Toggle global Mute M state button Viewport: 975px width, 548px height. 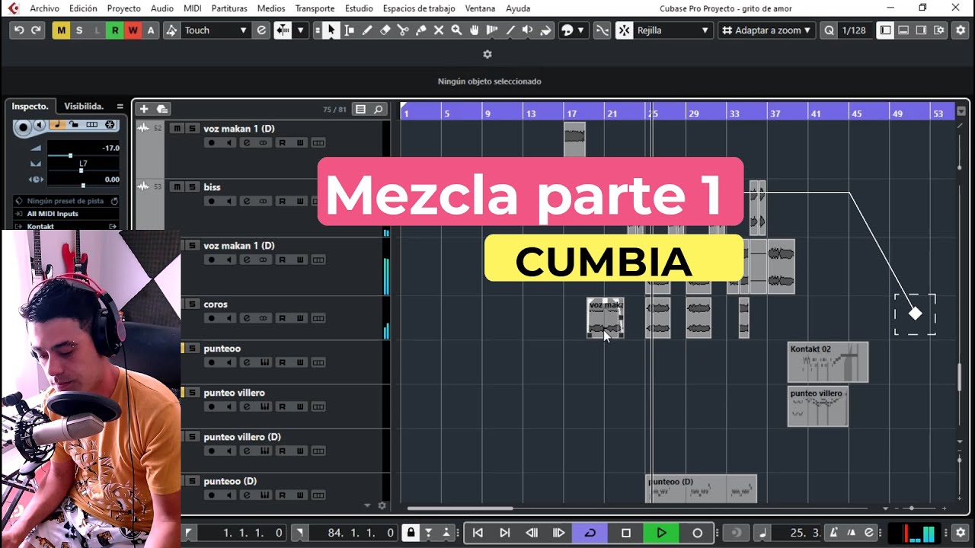coord(60,30)
